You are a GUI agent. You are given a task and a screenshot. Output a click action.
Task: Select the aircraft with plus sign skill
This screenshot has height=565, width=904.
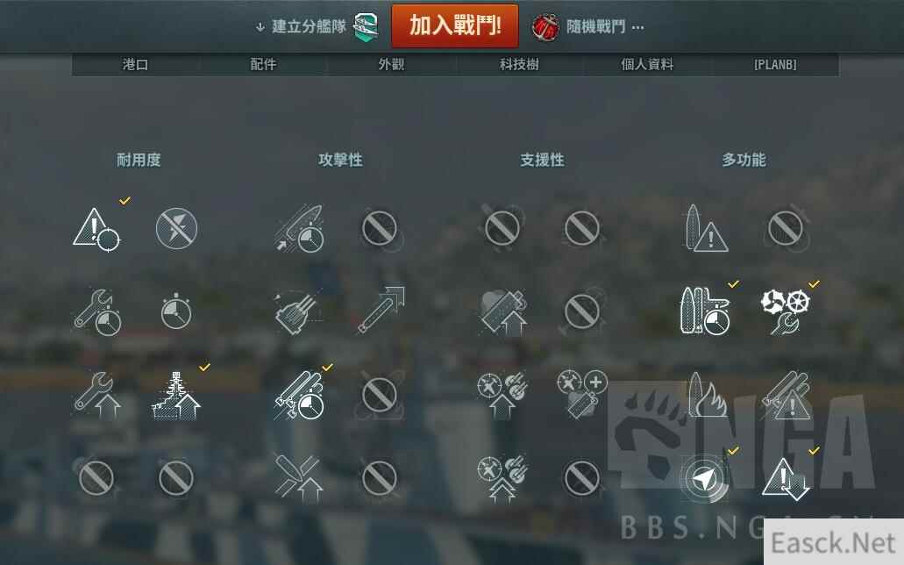pos(581,395)
